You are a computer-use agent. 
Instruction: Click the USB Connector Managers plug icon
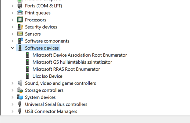click(x=20, y=111)
